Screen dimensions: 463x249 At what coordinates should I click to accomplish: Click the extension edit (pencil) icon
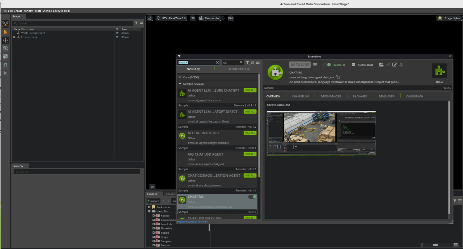pos(395,64)
